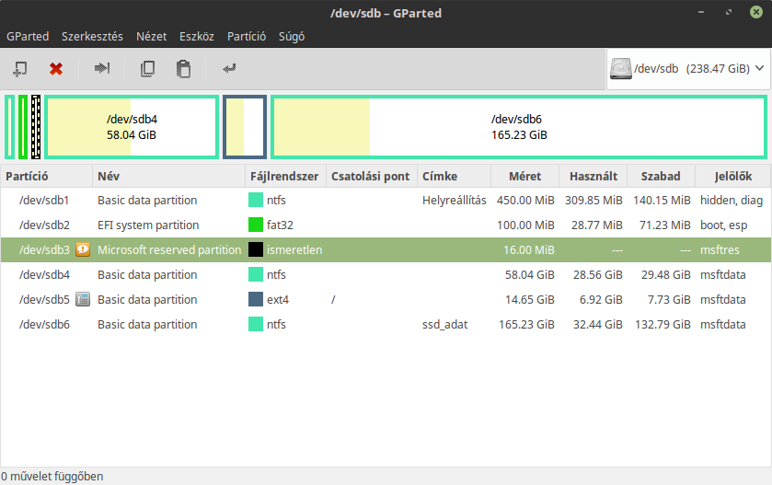
Task: Click 'Microsoft reserved partition' name cell
Action: pos(169,249)
